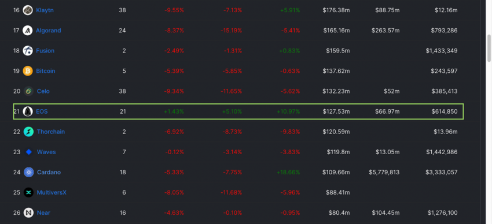Image resolution: width=492 pixels, height=224 pixels.
Task: Click the blue Waves diamond icon
Action: pos(28,152)
